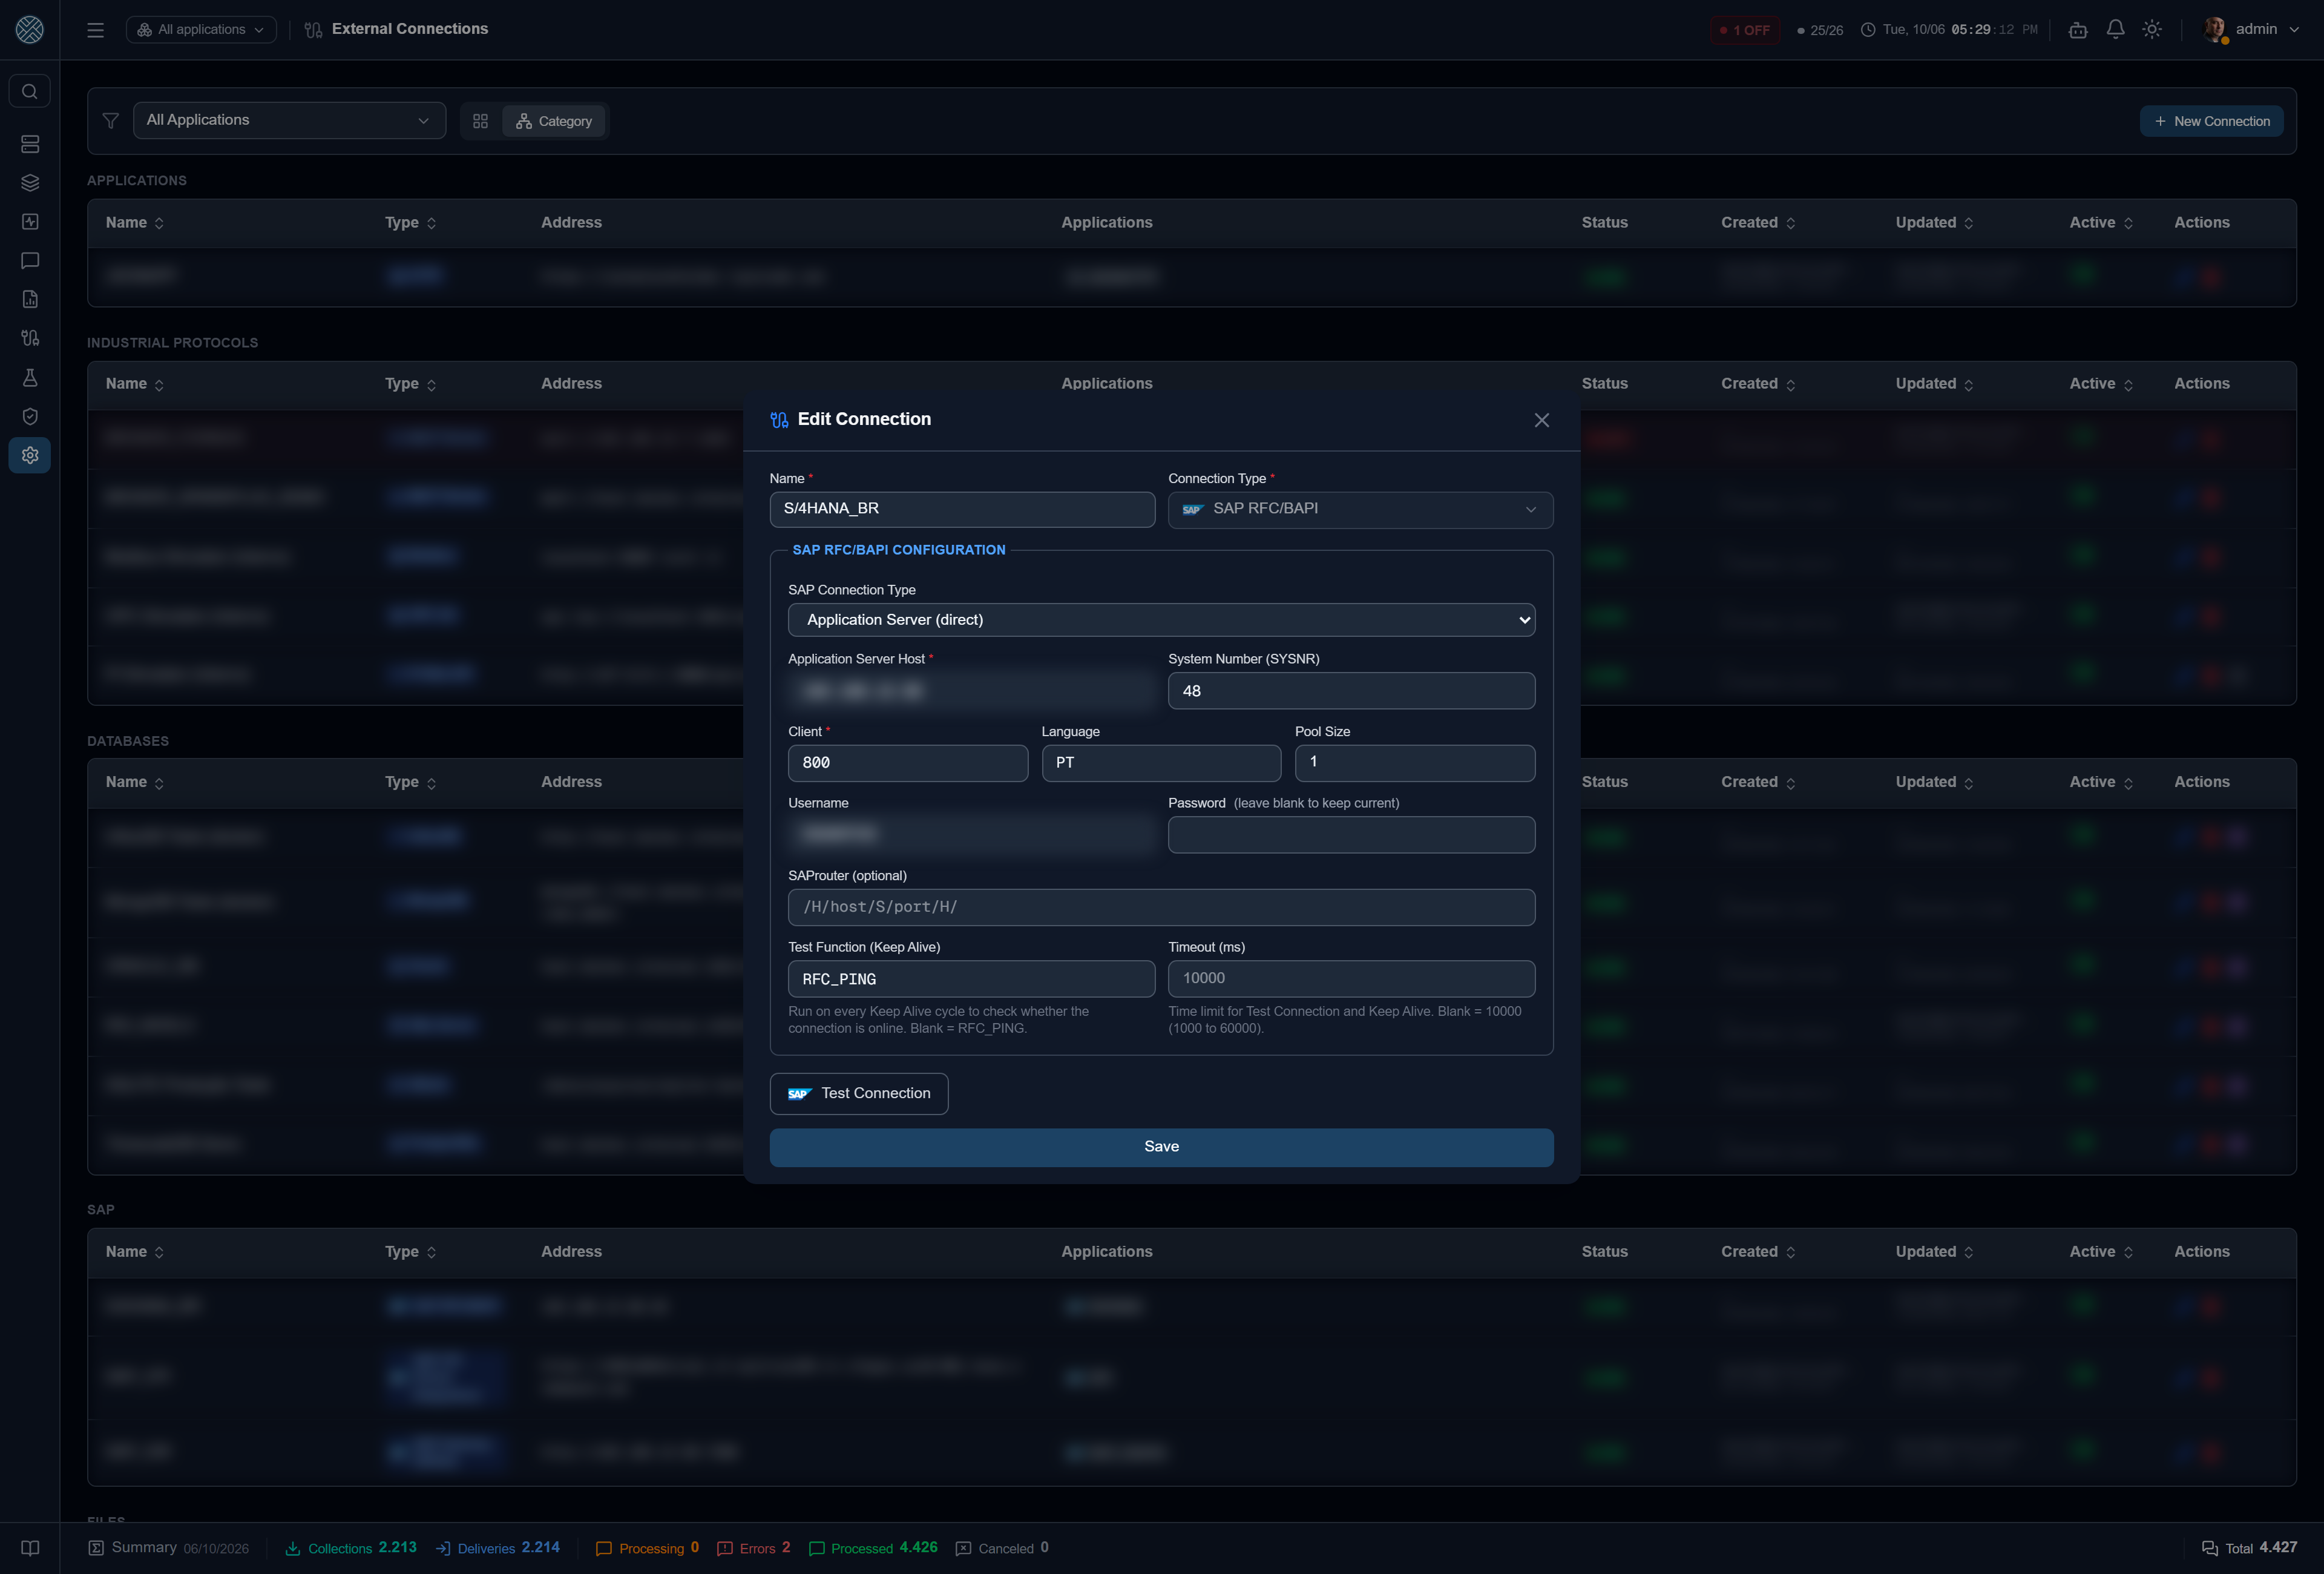
Task: Click the Pool Size field
Action: point(1415,763)
